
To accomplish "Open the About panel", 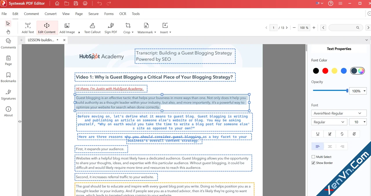I will click(x=8, y=111).
